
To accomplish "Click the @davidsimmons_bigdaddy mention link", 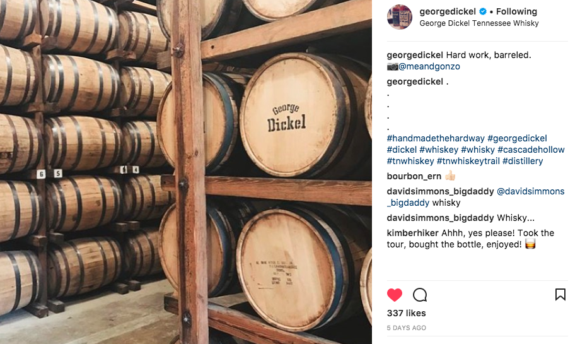I will [x=476, y=197].
